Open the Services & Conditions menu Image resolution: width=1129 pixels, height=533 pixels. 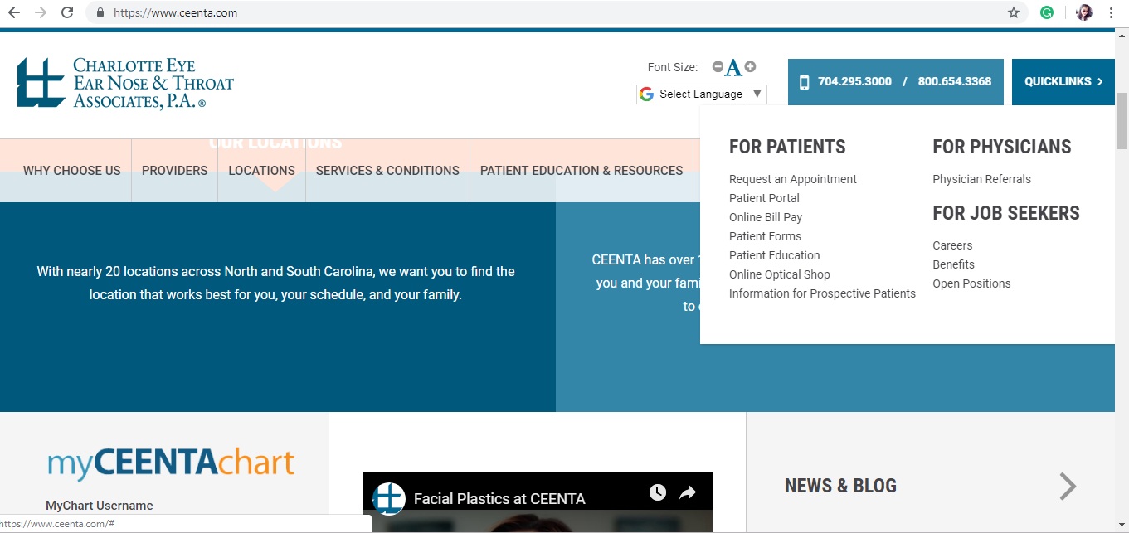pyautogui.click(x=387, y=171)
